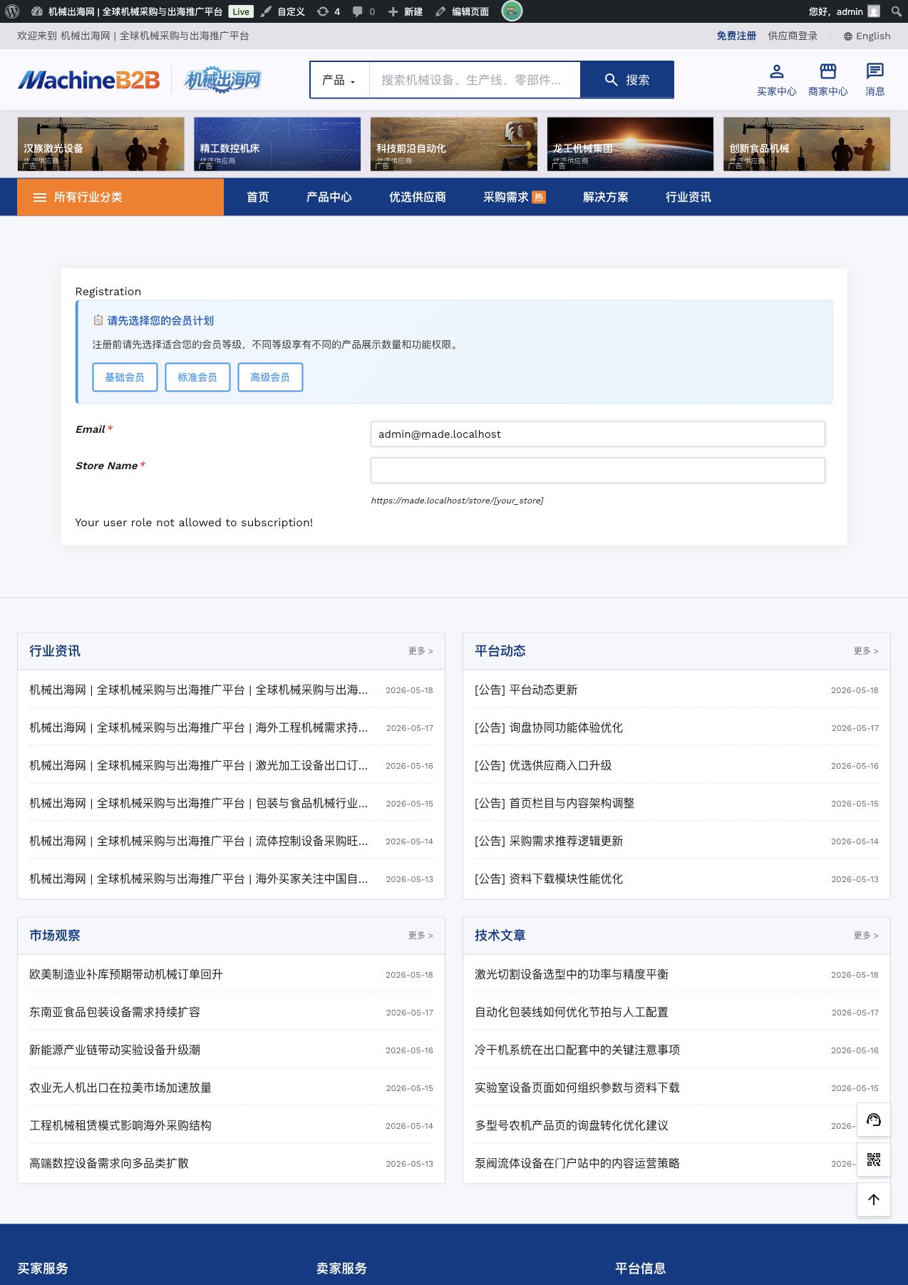This screenshot has height=1285, width=908.
Task: Open the WordPress logo menu
Action: click(x=12, y=11)
